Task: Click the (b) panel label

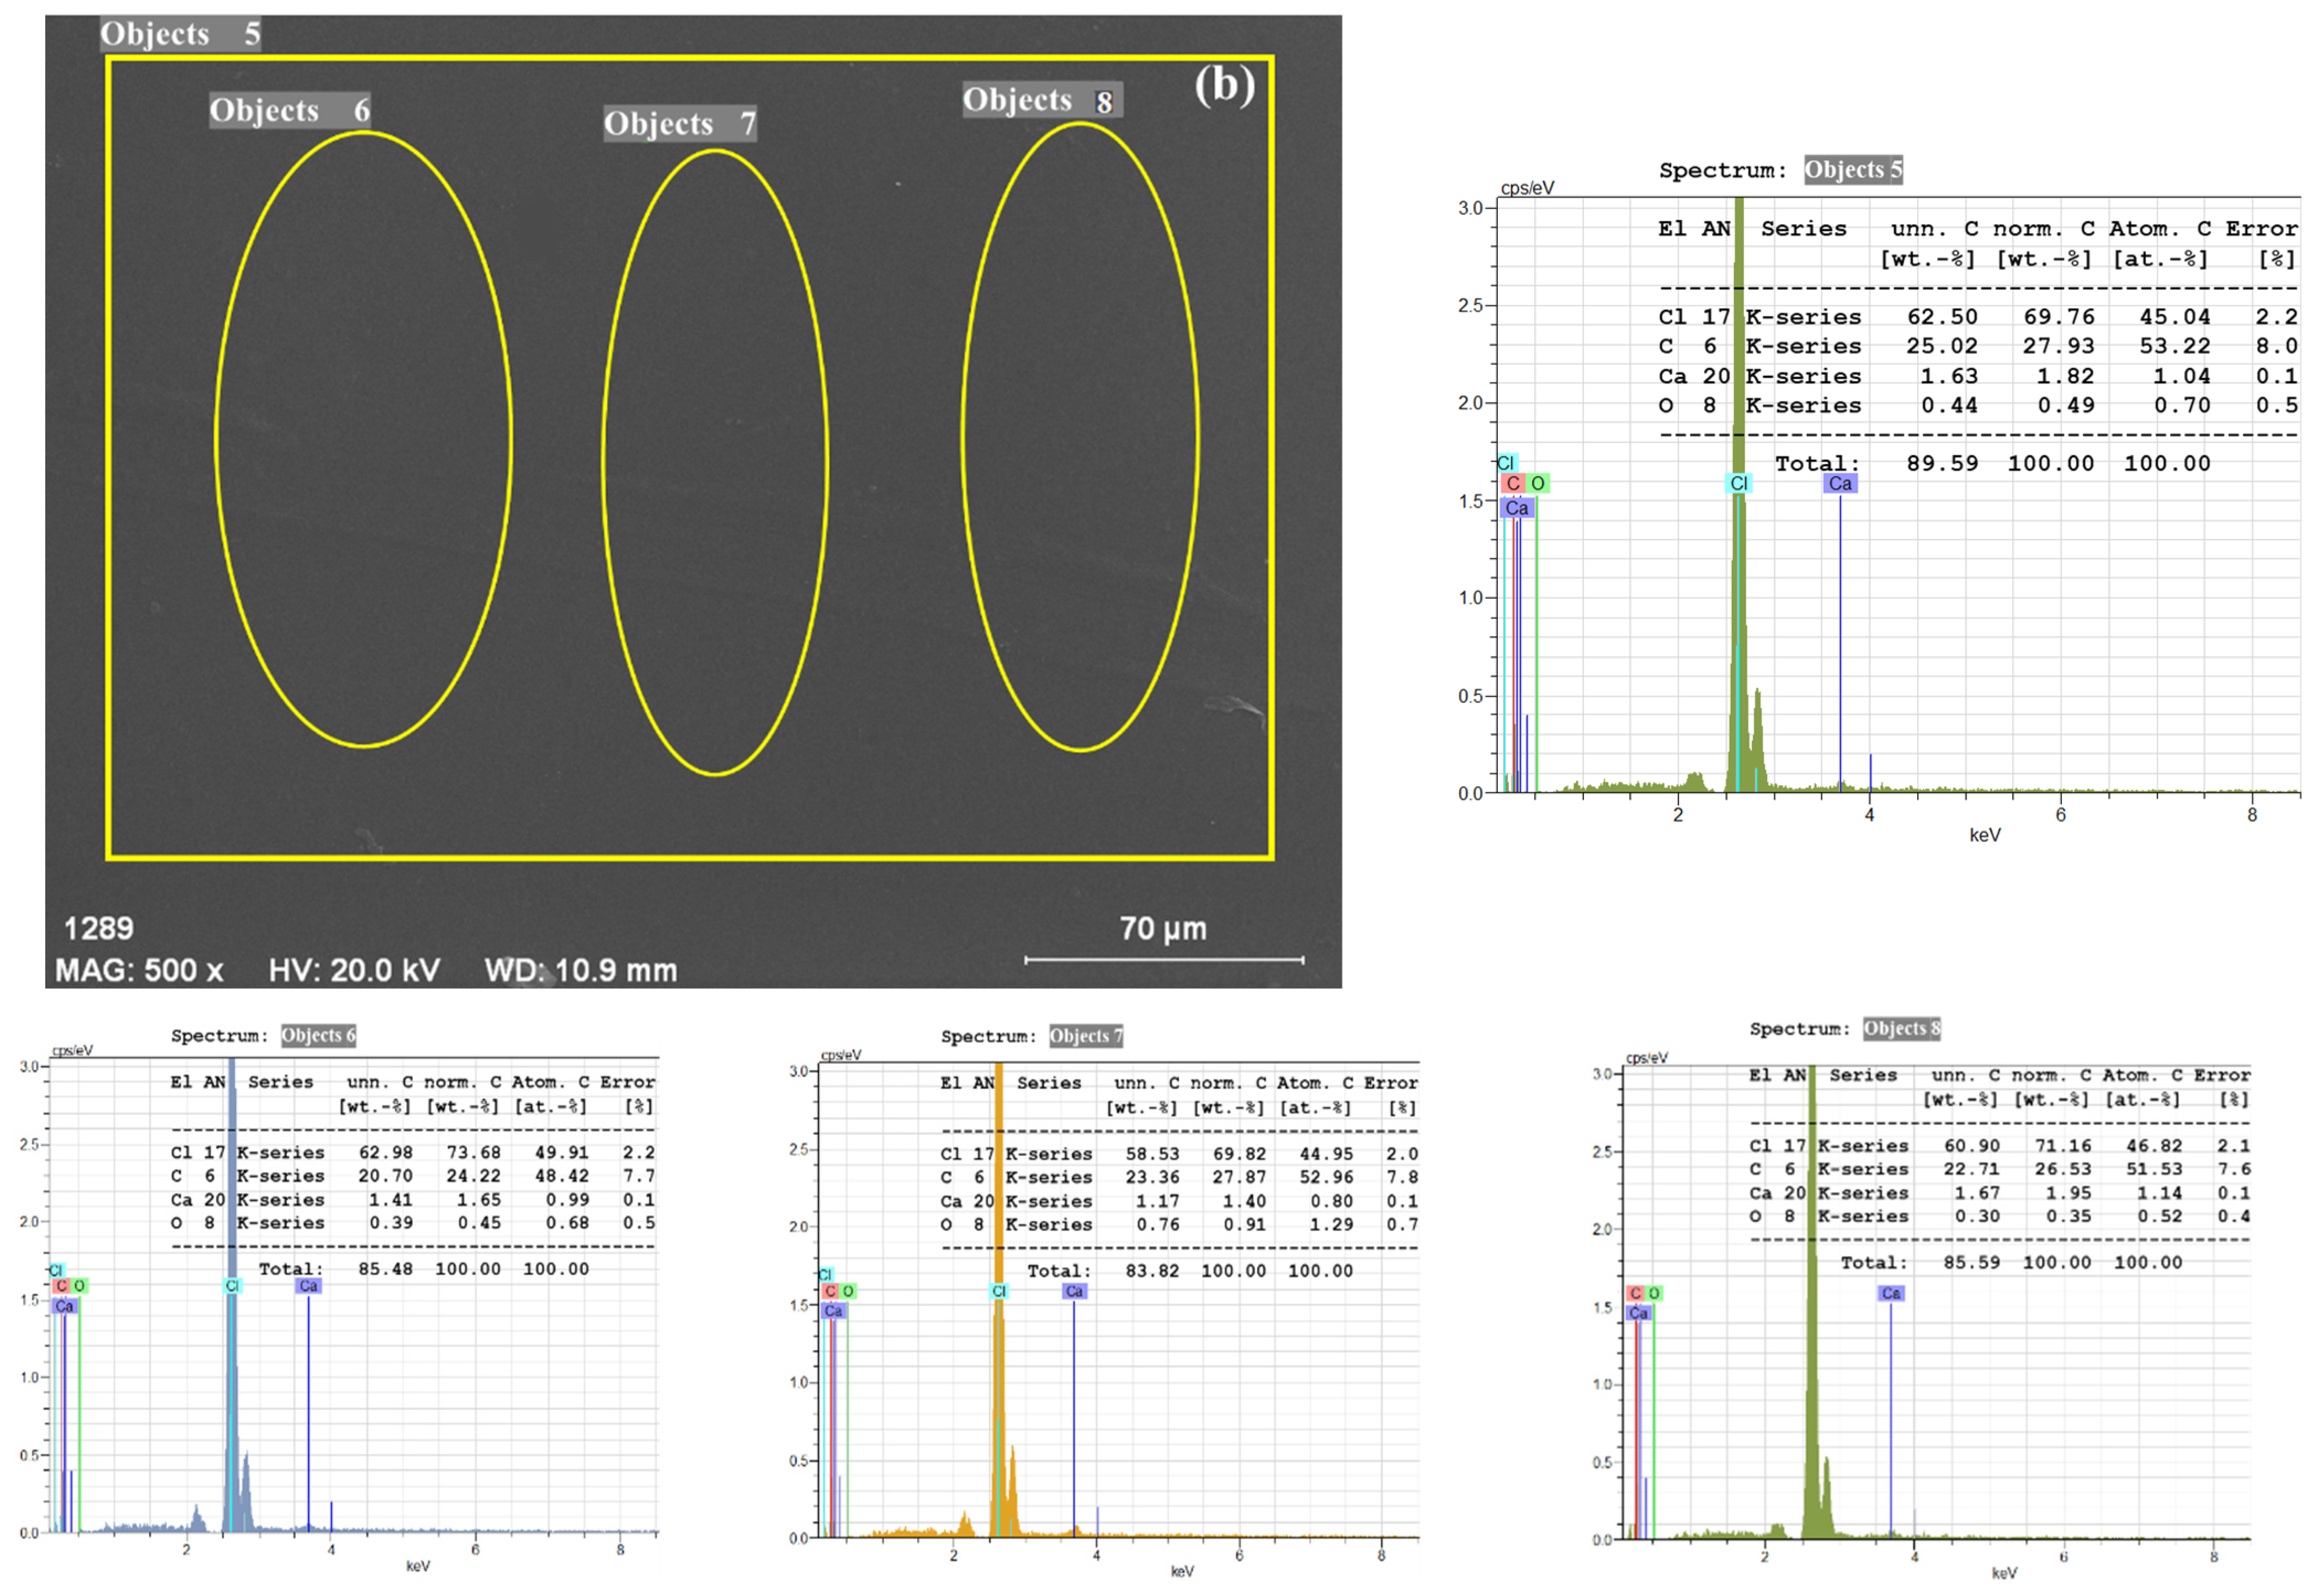Action: coord(1224,85)
